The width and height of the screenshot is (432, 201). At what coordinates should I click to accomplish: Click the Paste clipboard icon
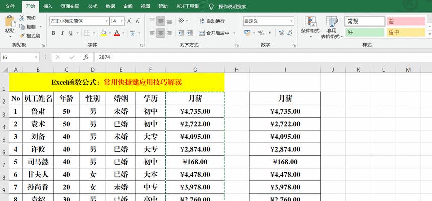coord(10,22)
